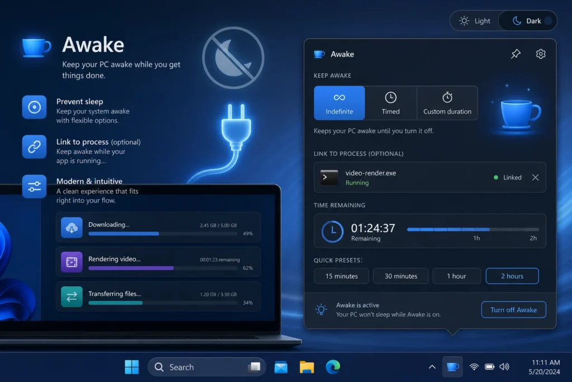Image resolution: width=572 pixels, height=382 pixels.
Task: Open Windows Start menu
Action: [x=132, y=367]
